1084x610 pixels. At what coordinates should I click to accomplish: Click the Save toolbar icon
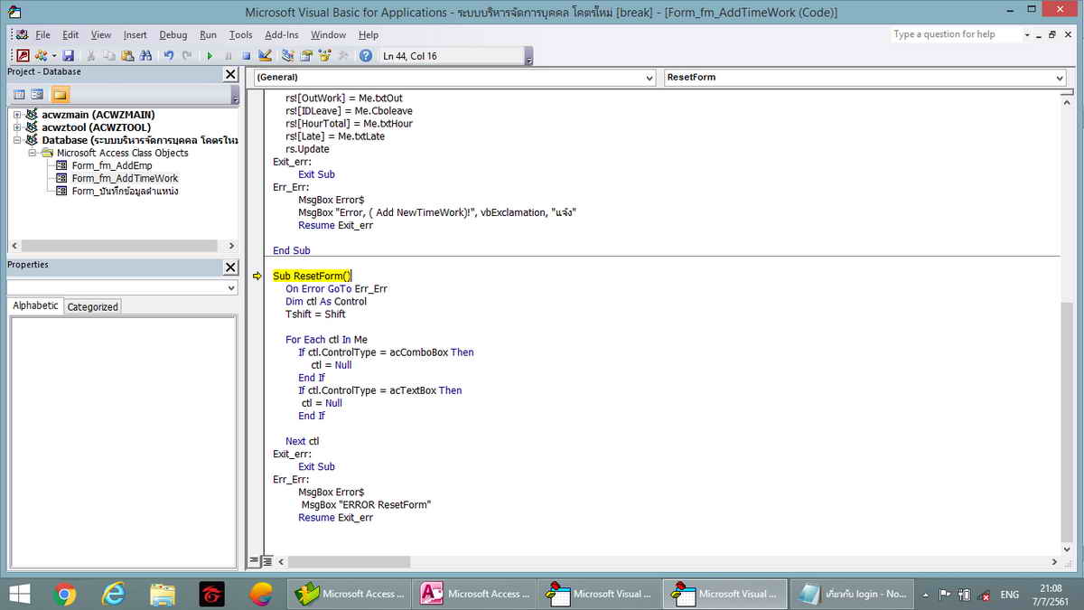point(69,56)
